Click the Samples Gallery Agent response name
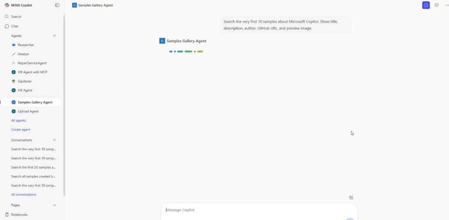Screen dimensions: 449x220 pyautogui.click(x=186, y=41)
